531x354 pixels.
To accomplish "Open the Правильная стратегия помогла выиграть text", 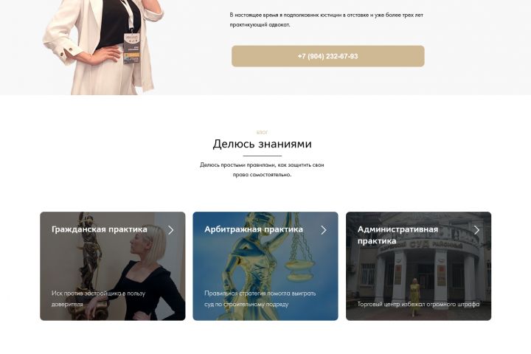I will tap(260, 299).
